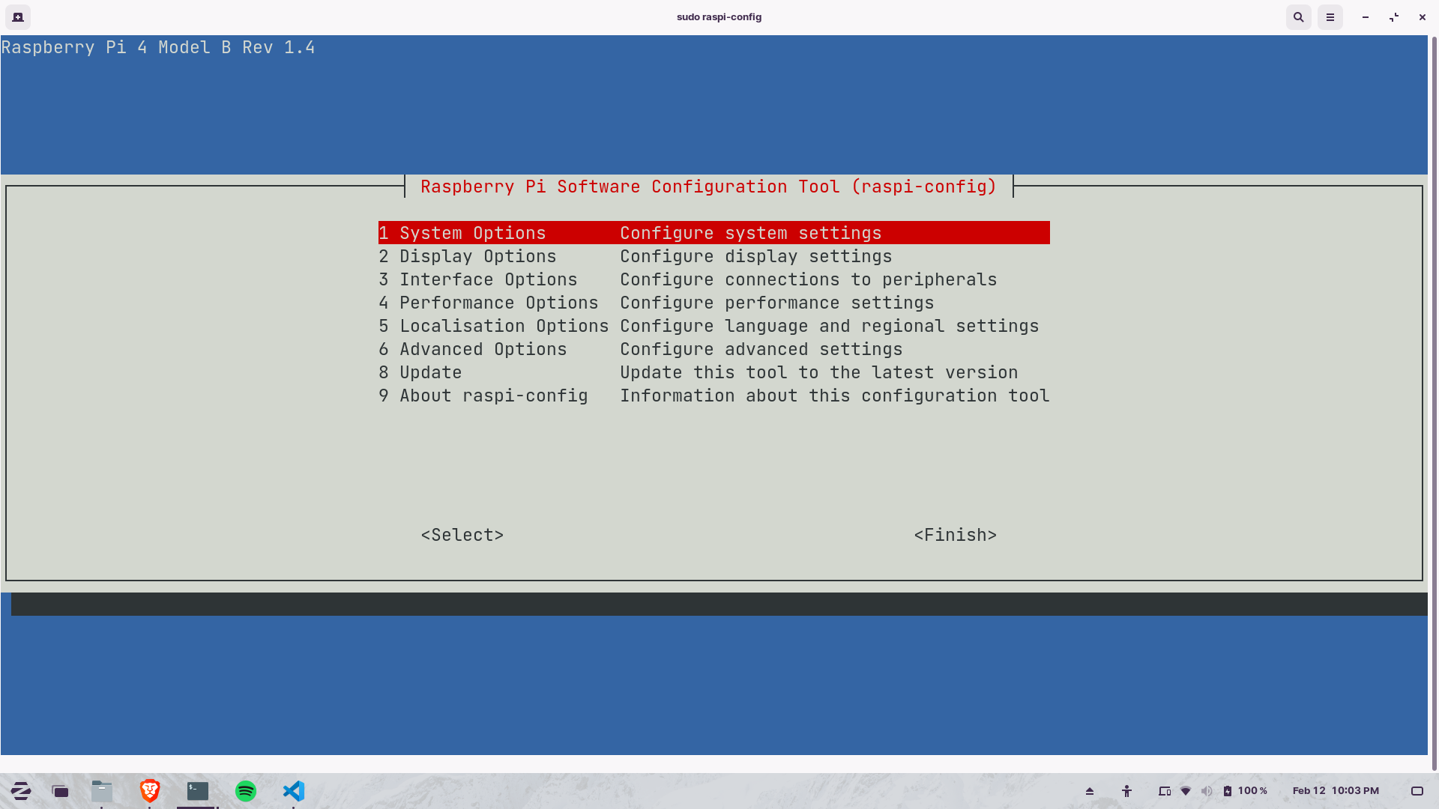This screenshot has width=1439, height=809.
Task: Choose 3 Interface Options
Action: pyautogui.click(x=714, y=279)
